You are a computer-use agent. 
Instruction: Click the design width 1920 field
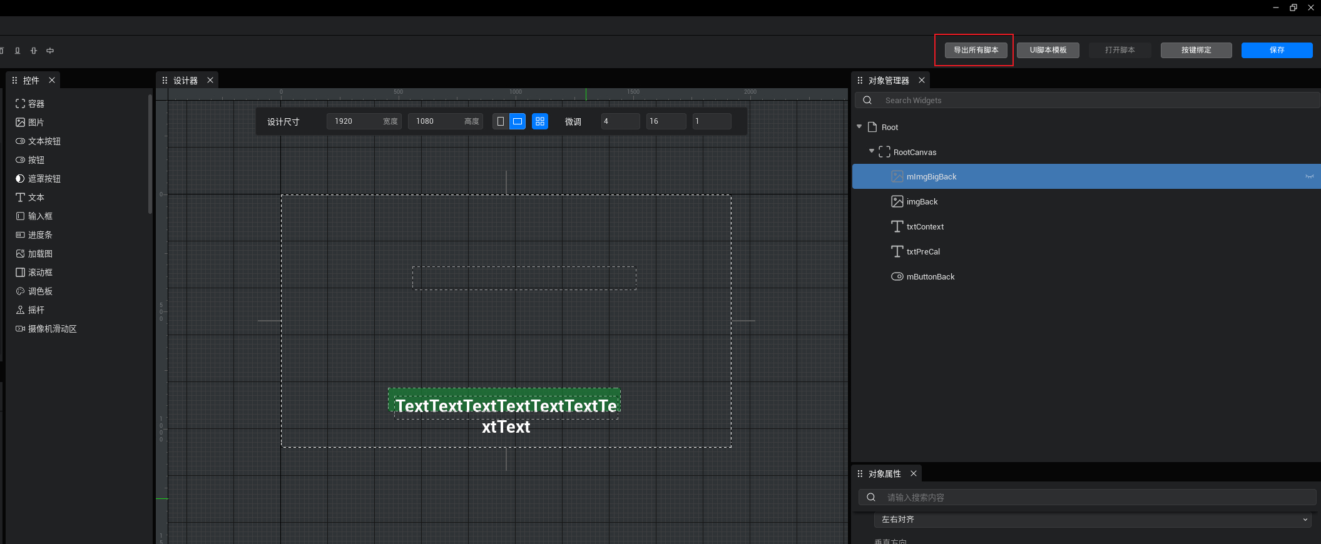pyautogui.click(x=364, y=121)
